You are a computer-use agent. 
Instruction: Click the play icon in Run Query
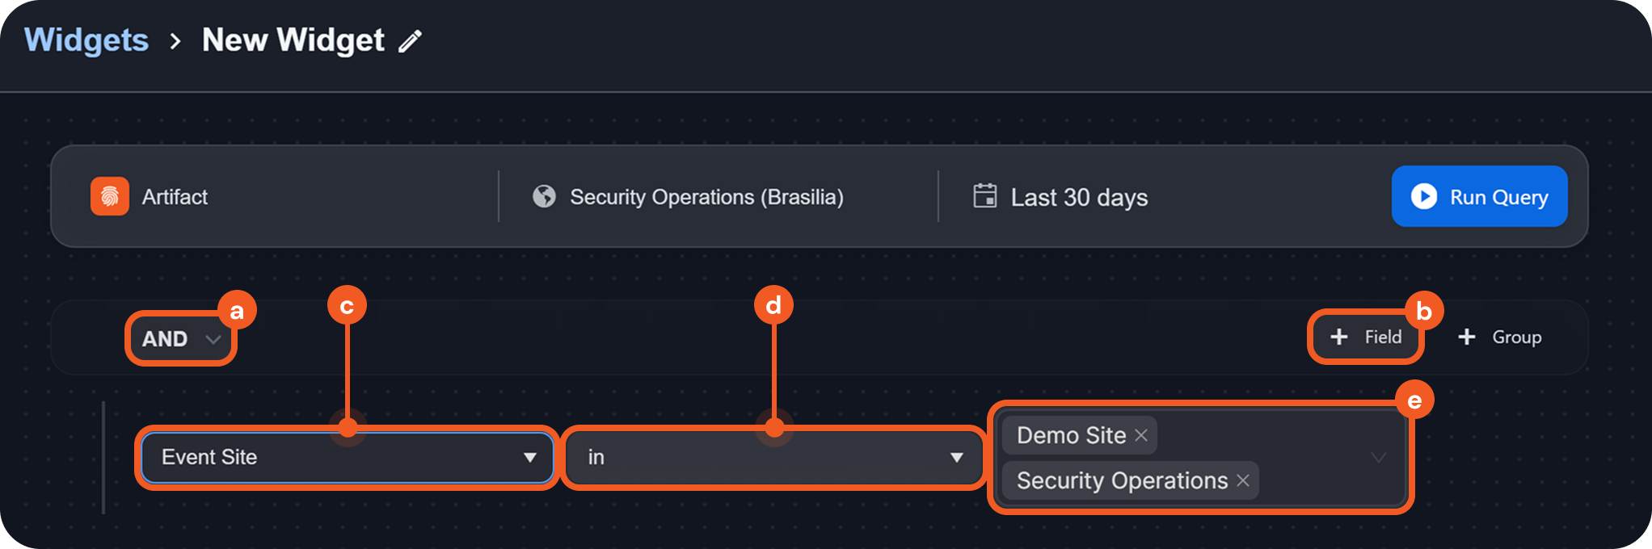tap(1423, 196)
